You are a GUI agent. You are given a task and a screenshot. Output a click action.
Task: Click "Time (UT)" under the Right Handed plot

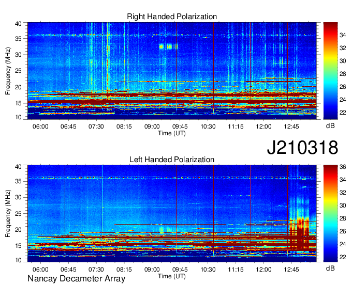tap(172, 133)
